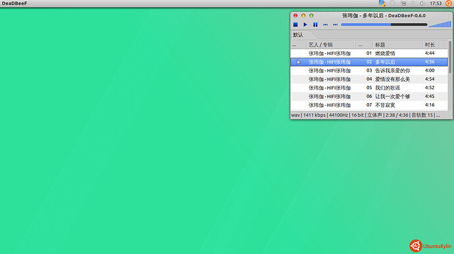454x254 pixels.
Task: Click the 4:54 duration cell
Action: (430, 79)
